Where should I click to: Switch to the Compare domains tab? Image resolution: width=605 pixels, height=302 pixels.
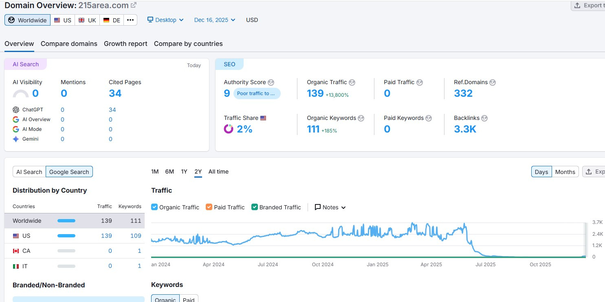click(69, 43)
